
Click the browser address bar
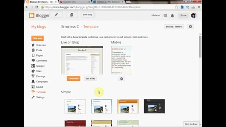pyautogui.click(x=107, y=7)
